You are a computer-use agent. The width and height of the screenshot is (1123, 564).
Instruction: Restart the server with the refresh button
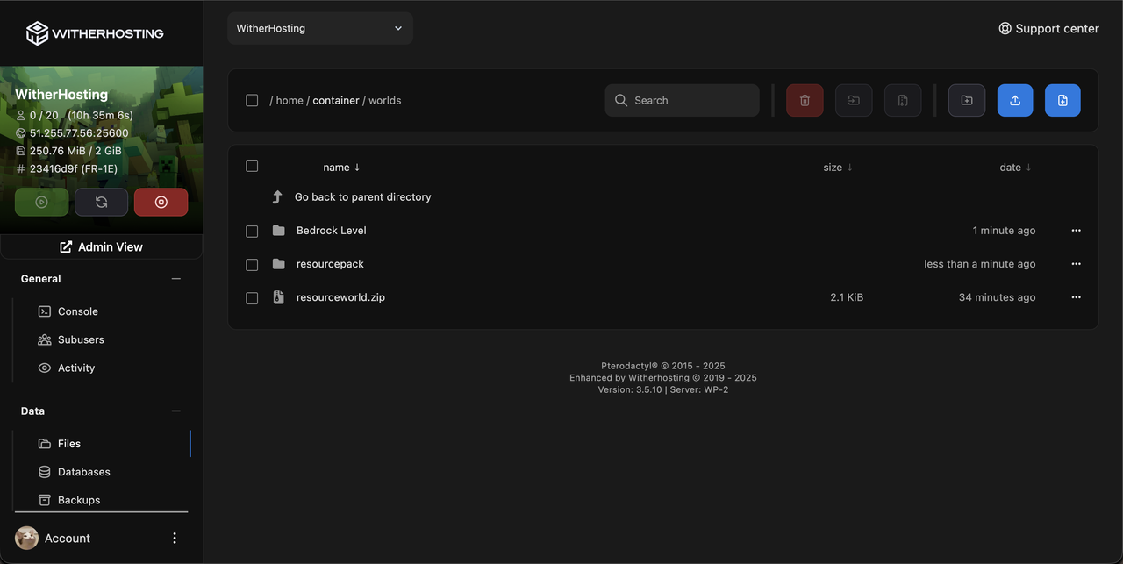point(101,202)
